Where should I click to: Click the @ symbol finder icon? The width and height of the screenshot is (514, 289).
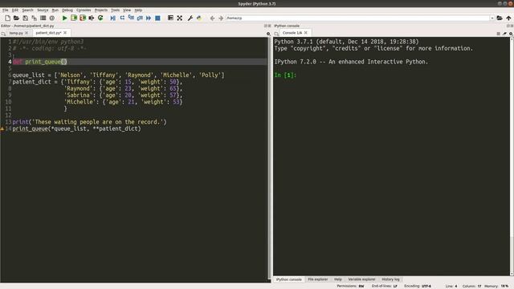coord(51,18)
